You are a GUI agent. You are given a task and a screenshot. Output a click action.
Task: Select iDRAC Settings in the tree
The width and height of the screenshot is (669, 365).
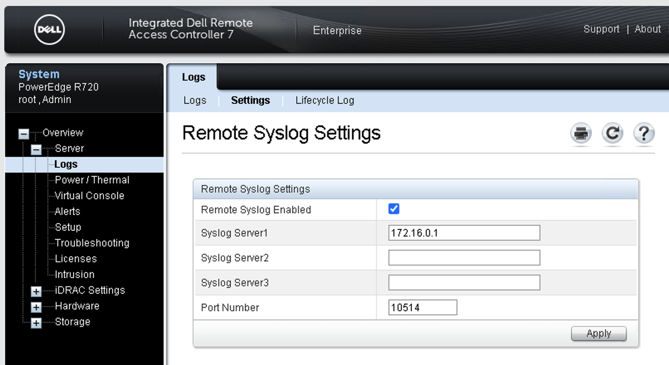[90, 290]
